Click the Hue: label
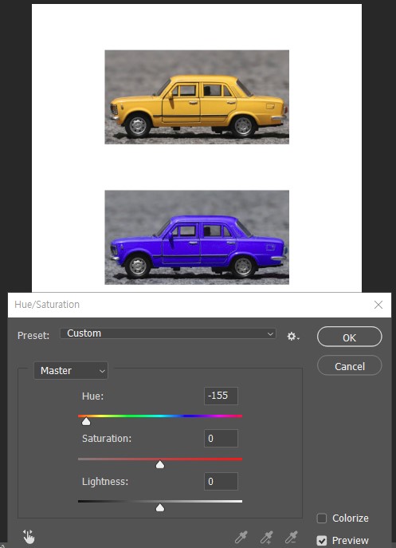The image size is (396, 548). [x=93, y=396]
